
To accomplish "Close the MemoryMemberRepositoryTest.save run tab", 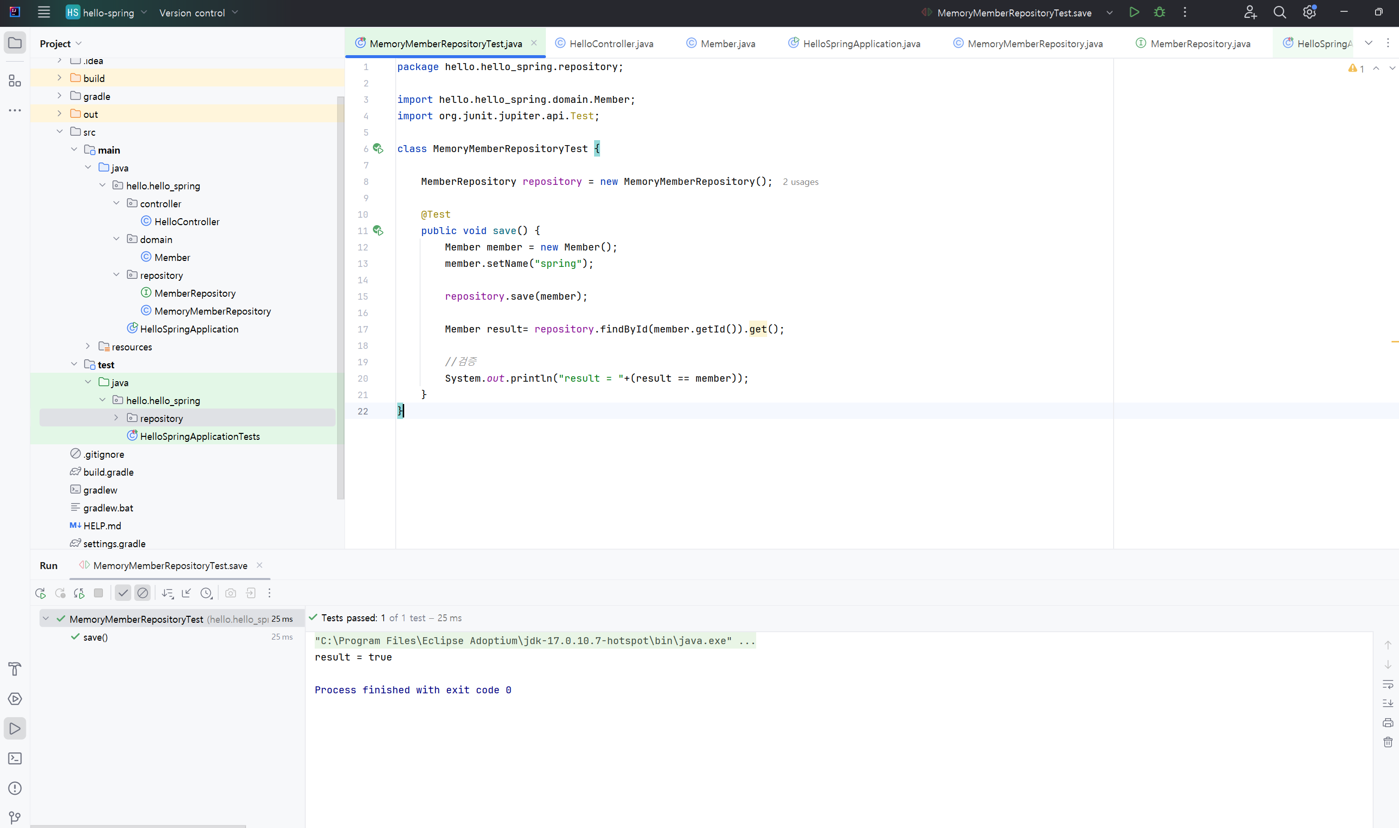I will click(x=260, y=565).
